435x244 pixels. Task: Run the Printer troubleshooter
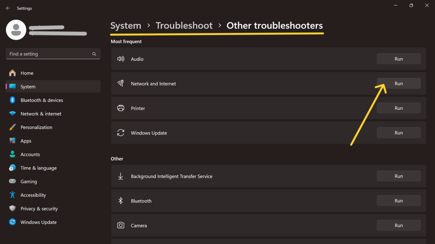[399, 108]
